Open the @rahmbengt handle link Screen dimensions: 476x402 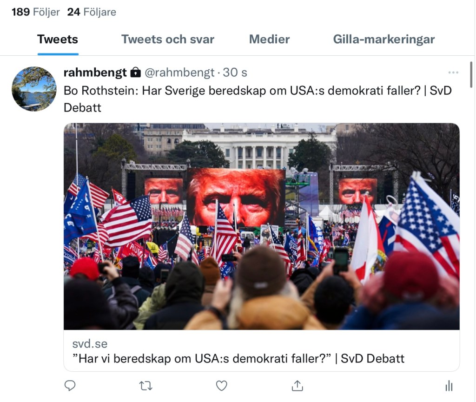[179, 72]
